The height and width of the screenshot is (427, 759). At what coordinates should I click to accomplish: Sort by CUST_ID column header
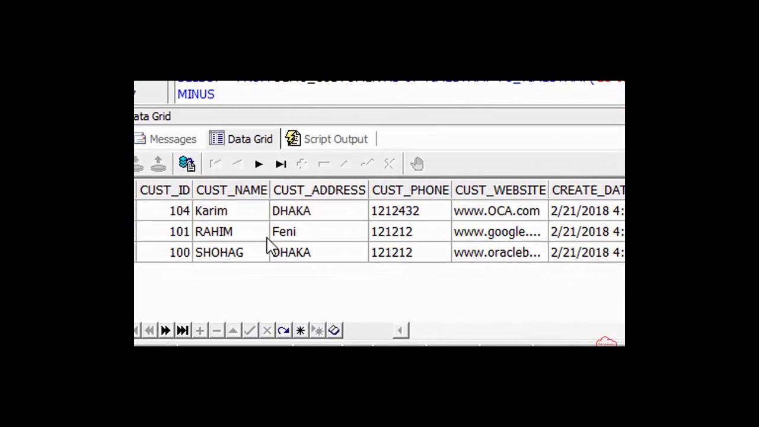(x=164, y=190)
